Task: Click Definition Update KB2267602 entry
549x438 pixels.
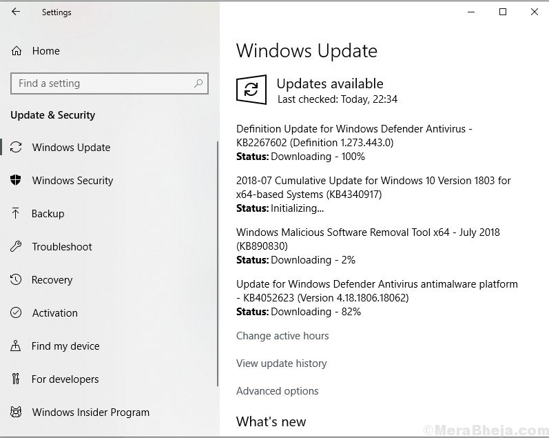Action: [354, 136]
